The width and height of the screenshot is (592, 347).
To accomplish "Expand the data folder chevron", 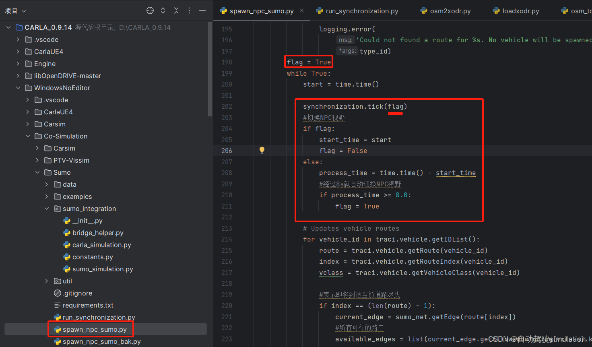I will tap(47, 184).
